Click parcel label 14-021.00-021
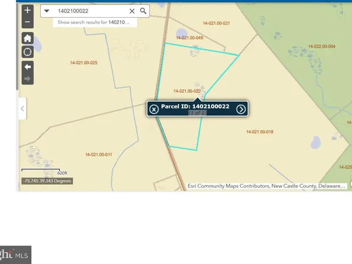The image size is (352, 264). coord(216,23)
